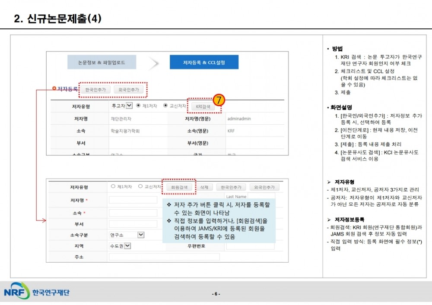This screenshot has width=432, height=305.
Task: Click the 부서 input field in lower form
Action: click(x=133, y=224)
